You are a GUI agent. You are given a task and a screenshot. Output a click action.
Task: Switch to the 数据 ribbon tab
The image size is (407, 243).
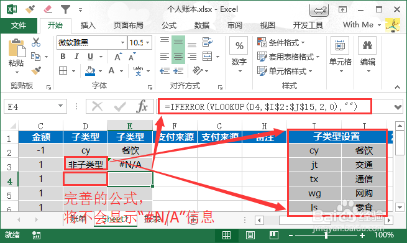pos(202,25)
